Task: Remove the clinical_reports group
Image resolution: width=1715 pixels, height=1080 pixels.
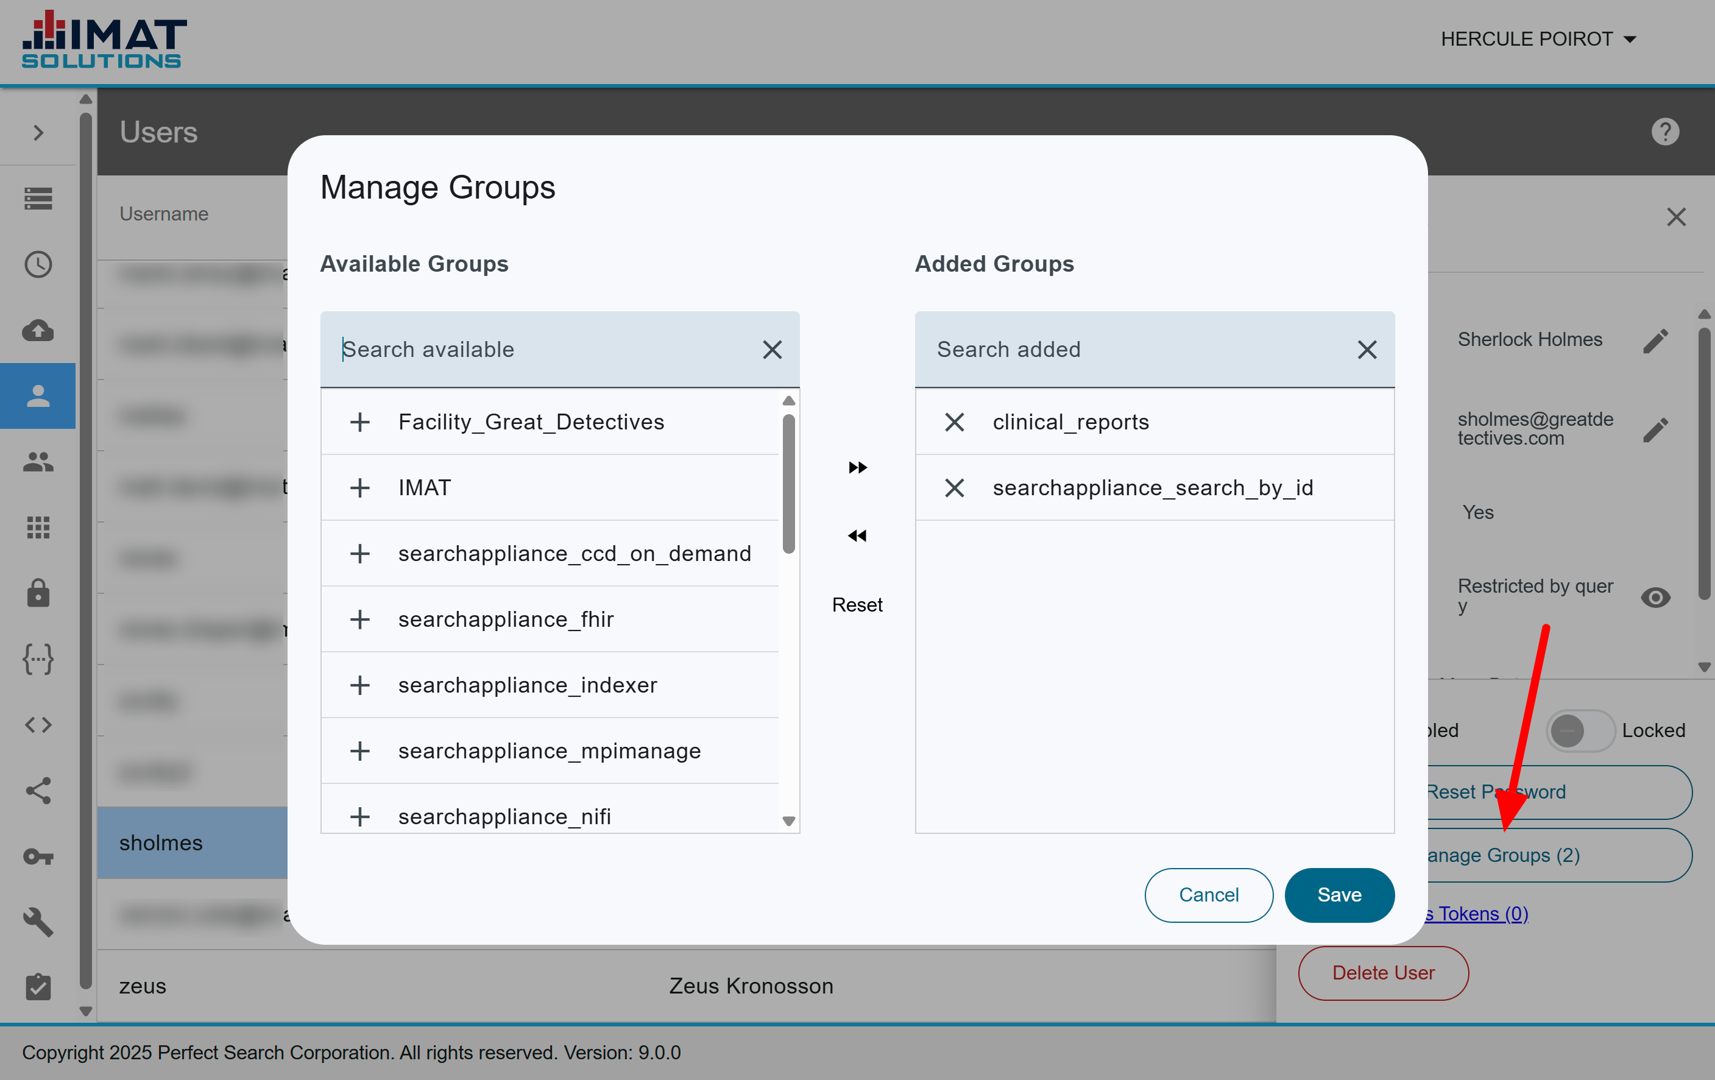Action: tap(954, 422)
